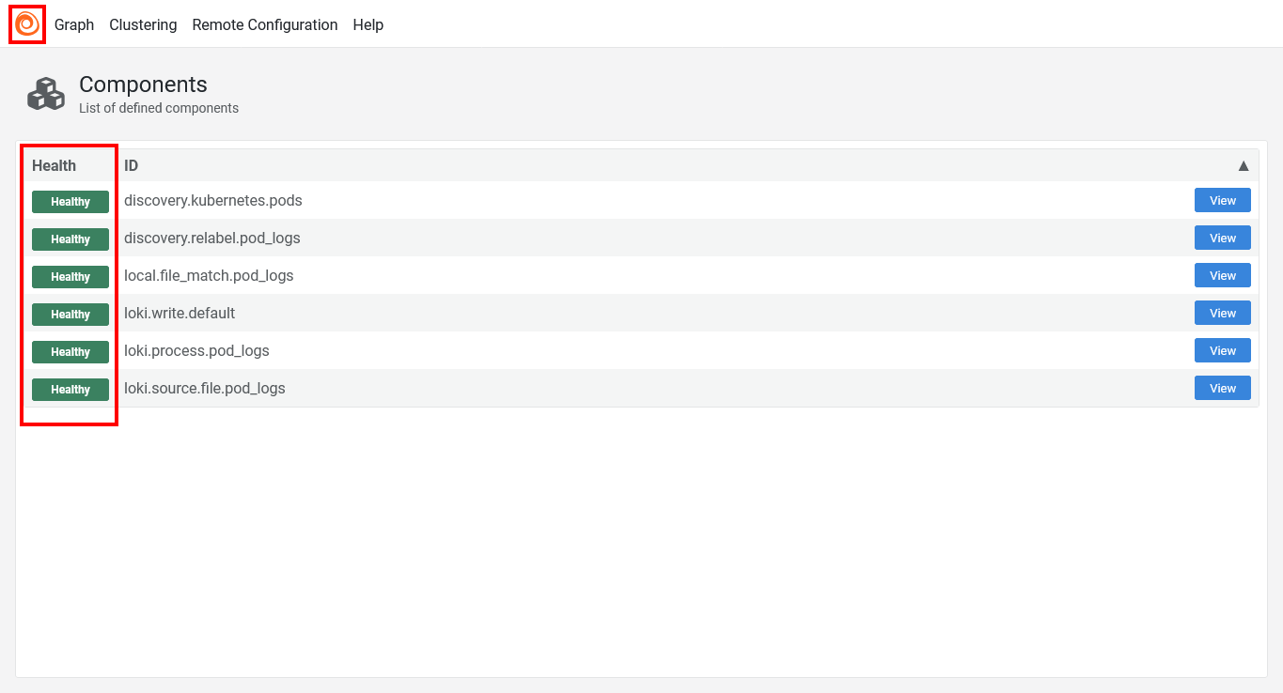
Task: Sort by the ID column arrow
Action: pyautogui.click(x=1243, y=166)
